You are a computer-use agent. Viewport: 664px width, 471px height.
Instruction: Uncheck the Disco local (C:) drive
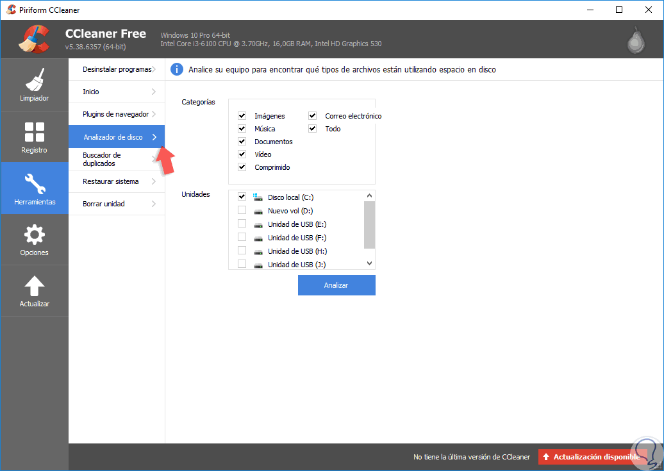[242, 197]
